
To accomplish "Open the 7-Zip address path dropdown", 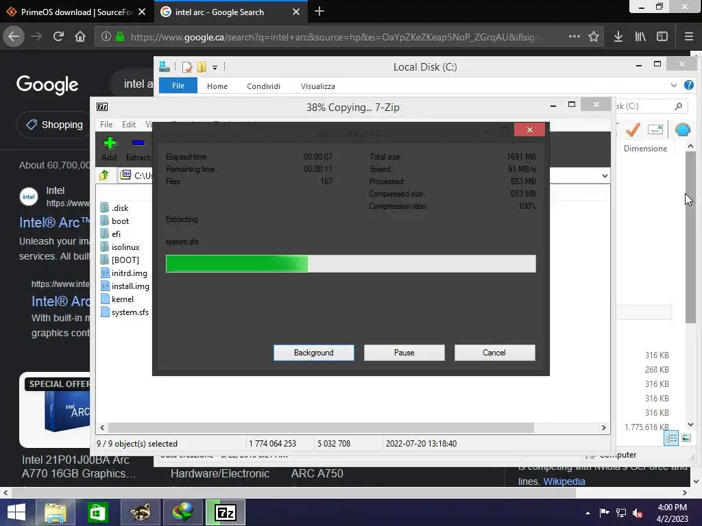I will click(x=605, y=176).
